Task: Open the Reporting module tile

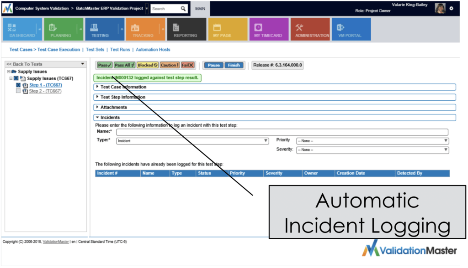Action: pyautogui.click(x=186, y=29)
